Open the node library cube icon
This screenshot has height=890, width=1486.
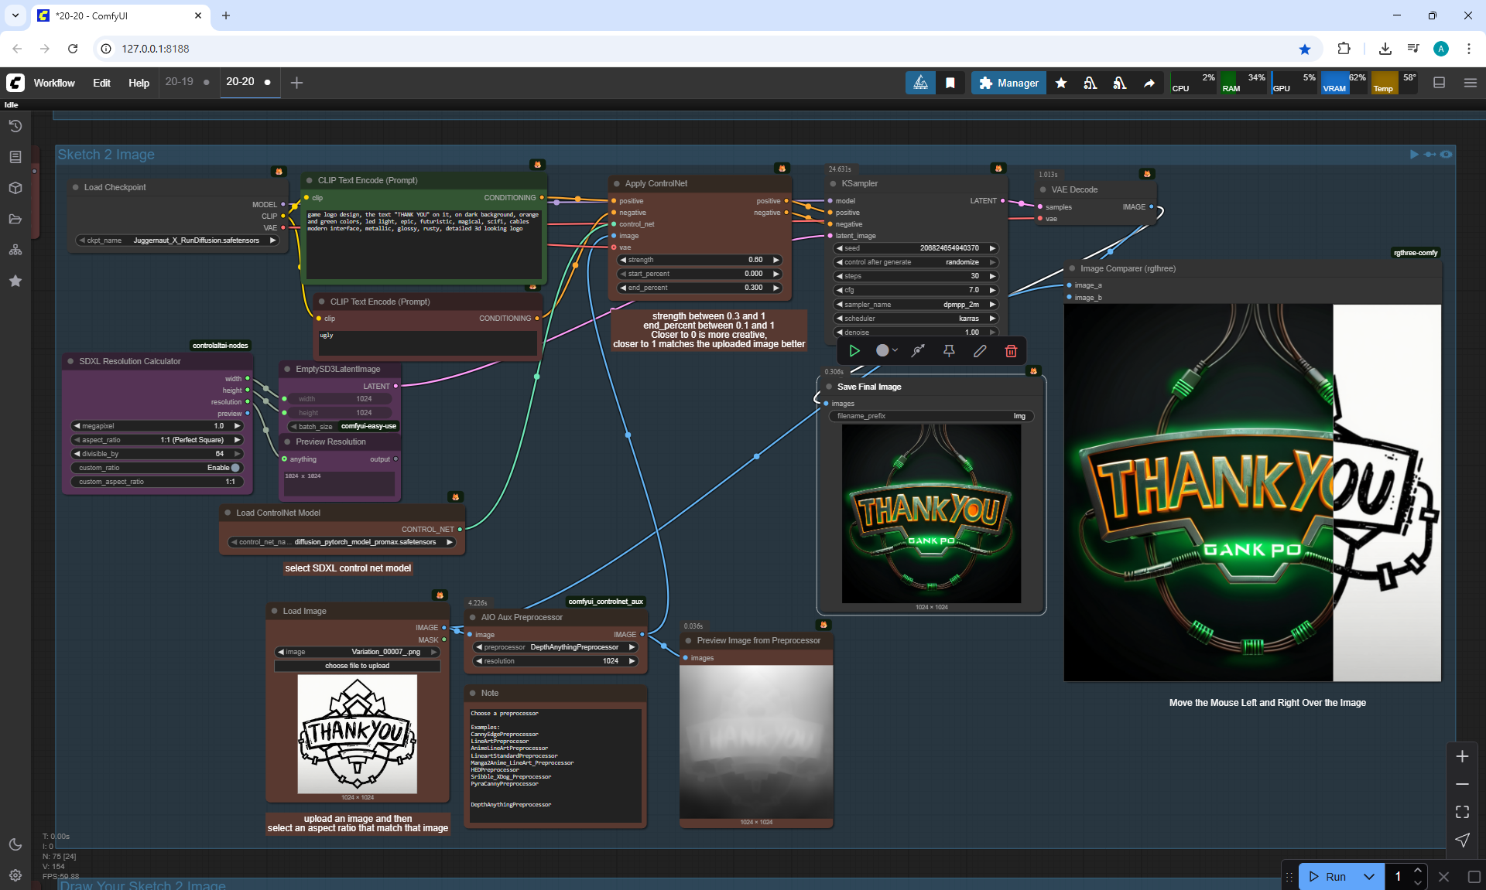click(15, 188)
